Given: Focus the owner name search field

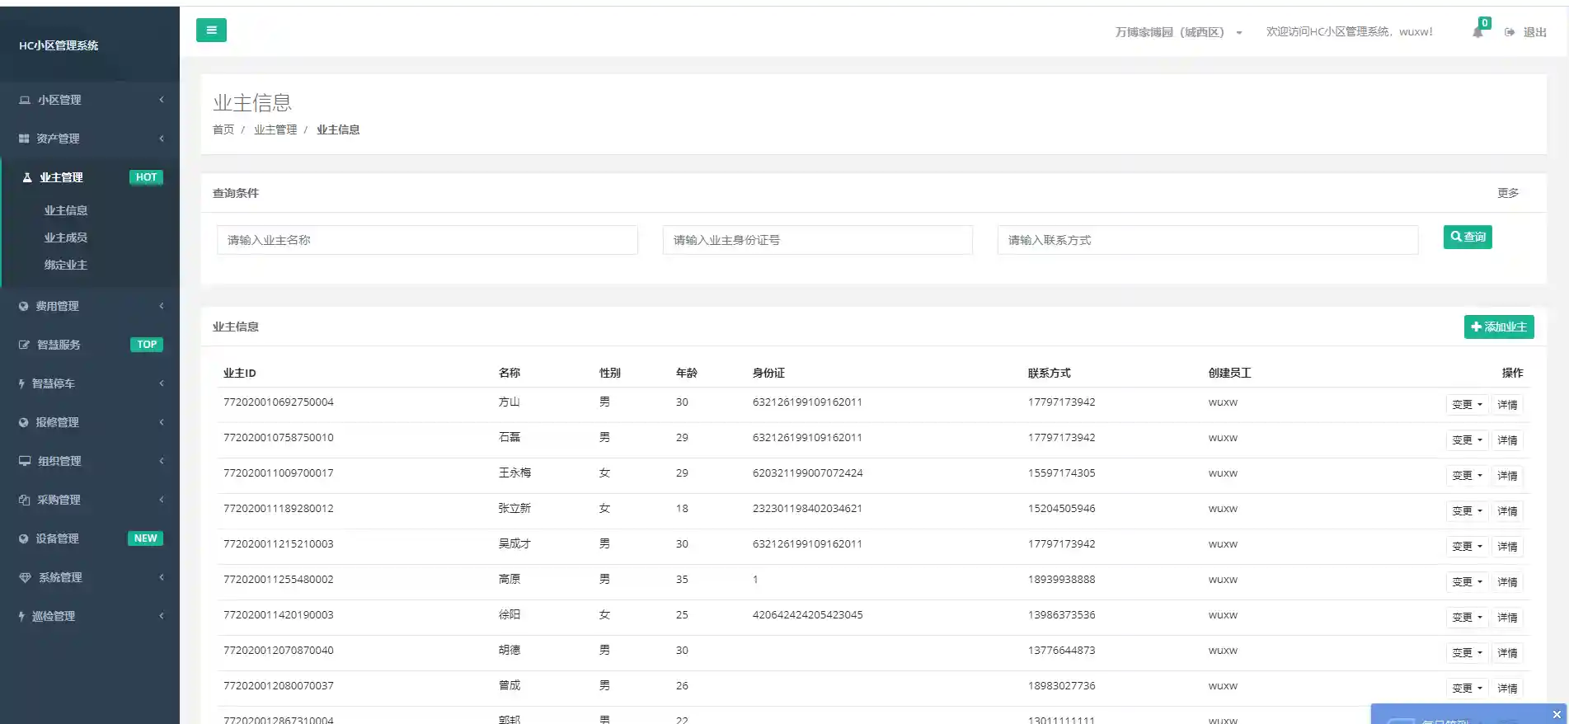Looking at the screenshot, I should (427, 240).
